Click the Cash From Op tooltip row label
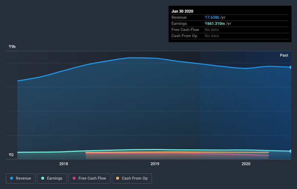Image resolution: width=297 pixels, height=189 pixels. tap(184, 36)
